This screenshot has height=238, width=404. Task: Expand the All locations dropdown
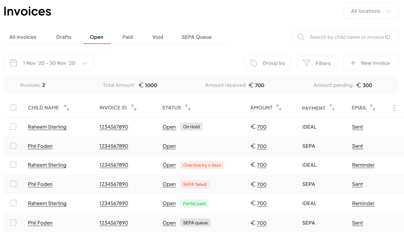[371, 11]
